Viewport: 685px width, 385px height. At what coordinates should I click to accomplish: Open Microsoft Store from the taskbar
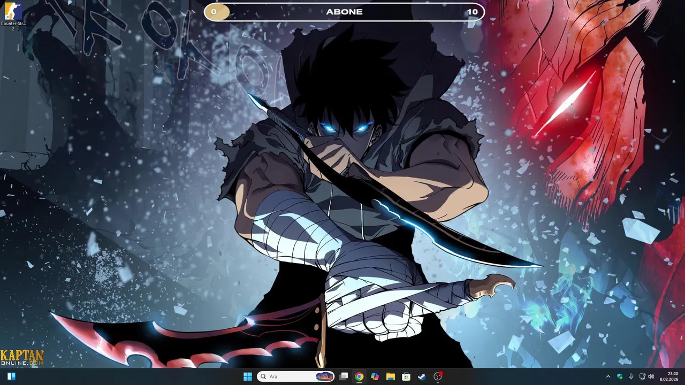(x=406, y=376)
